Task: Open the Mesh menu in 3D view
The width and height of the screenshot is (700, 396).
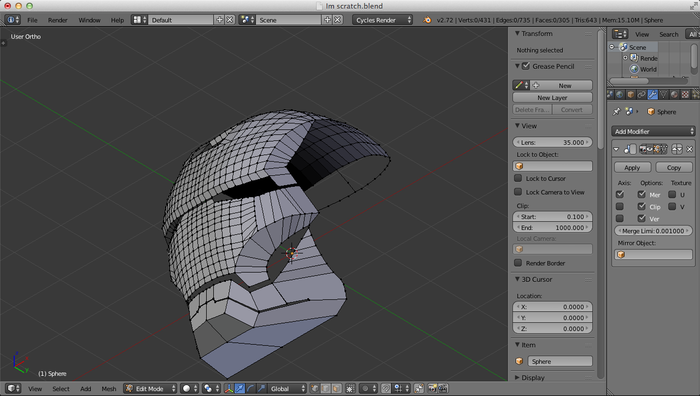Action: (x=109, y=388)
